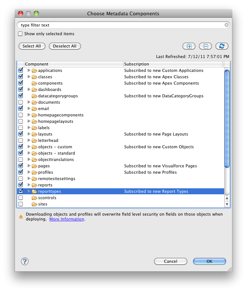Uncheck the dashboards checkbox

tap(21, 89)
